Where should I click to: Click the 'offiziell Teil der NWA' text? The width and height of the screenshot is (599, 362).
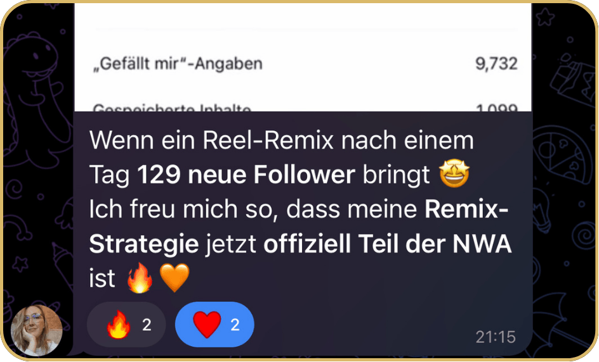pos(387,244)
